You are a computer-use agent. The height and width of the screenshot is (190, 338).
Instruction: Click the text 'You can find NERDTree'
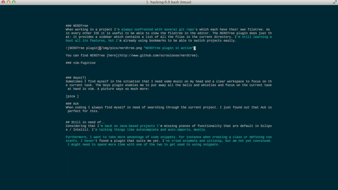85,55
